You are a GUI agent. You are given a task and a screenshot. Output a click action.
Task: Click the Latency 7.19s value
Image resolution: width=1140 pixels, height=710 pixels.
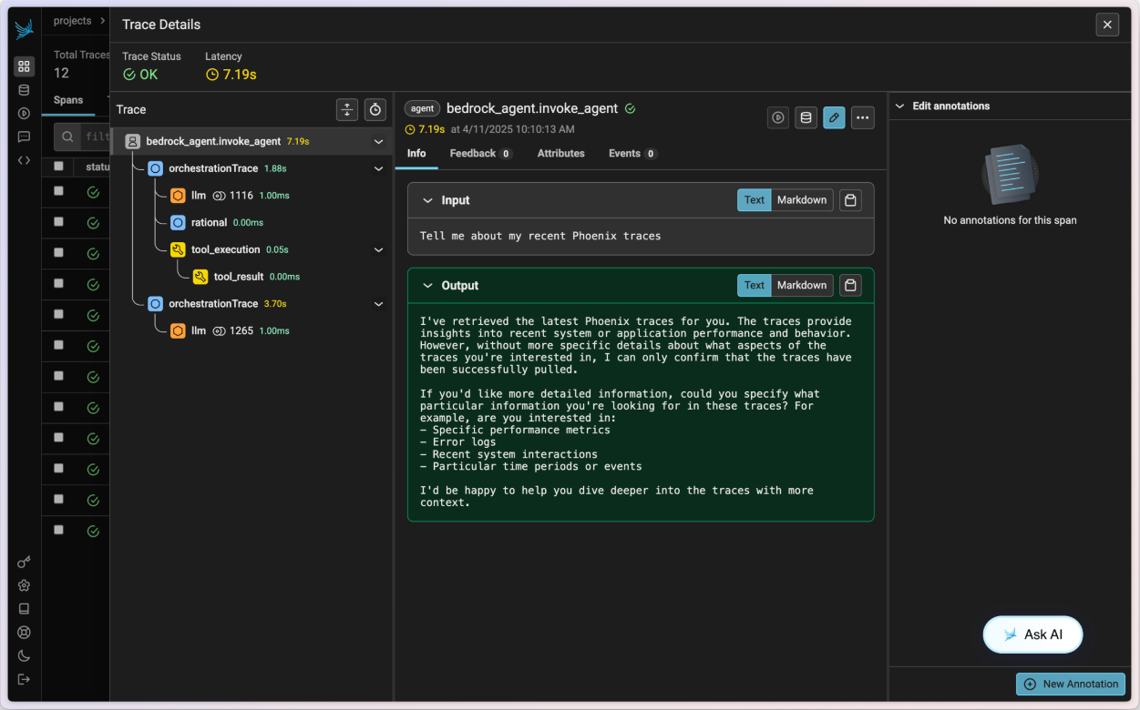pyautogui.click(x=231, y=75)
